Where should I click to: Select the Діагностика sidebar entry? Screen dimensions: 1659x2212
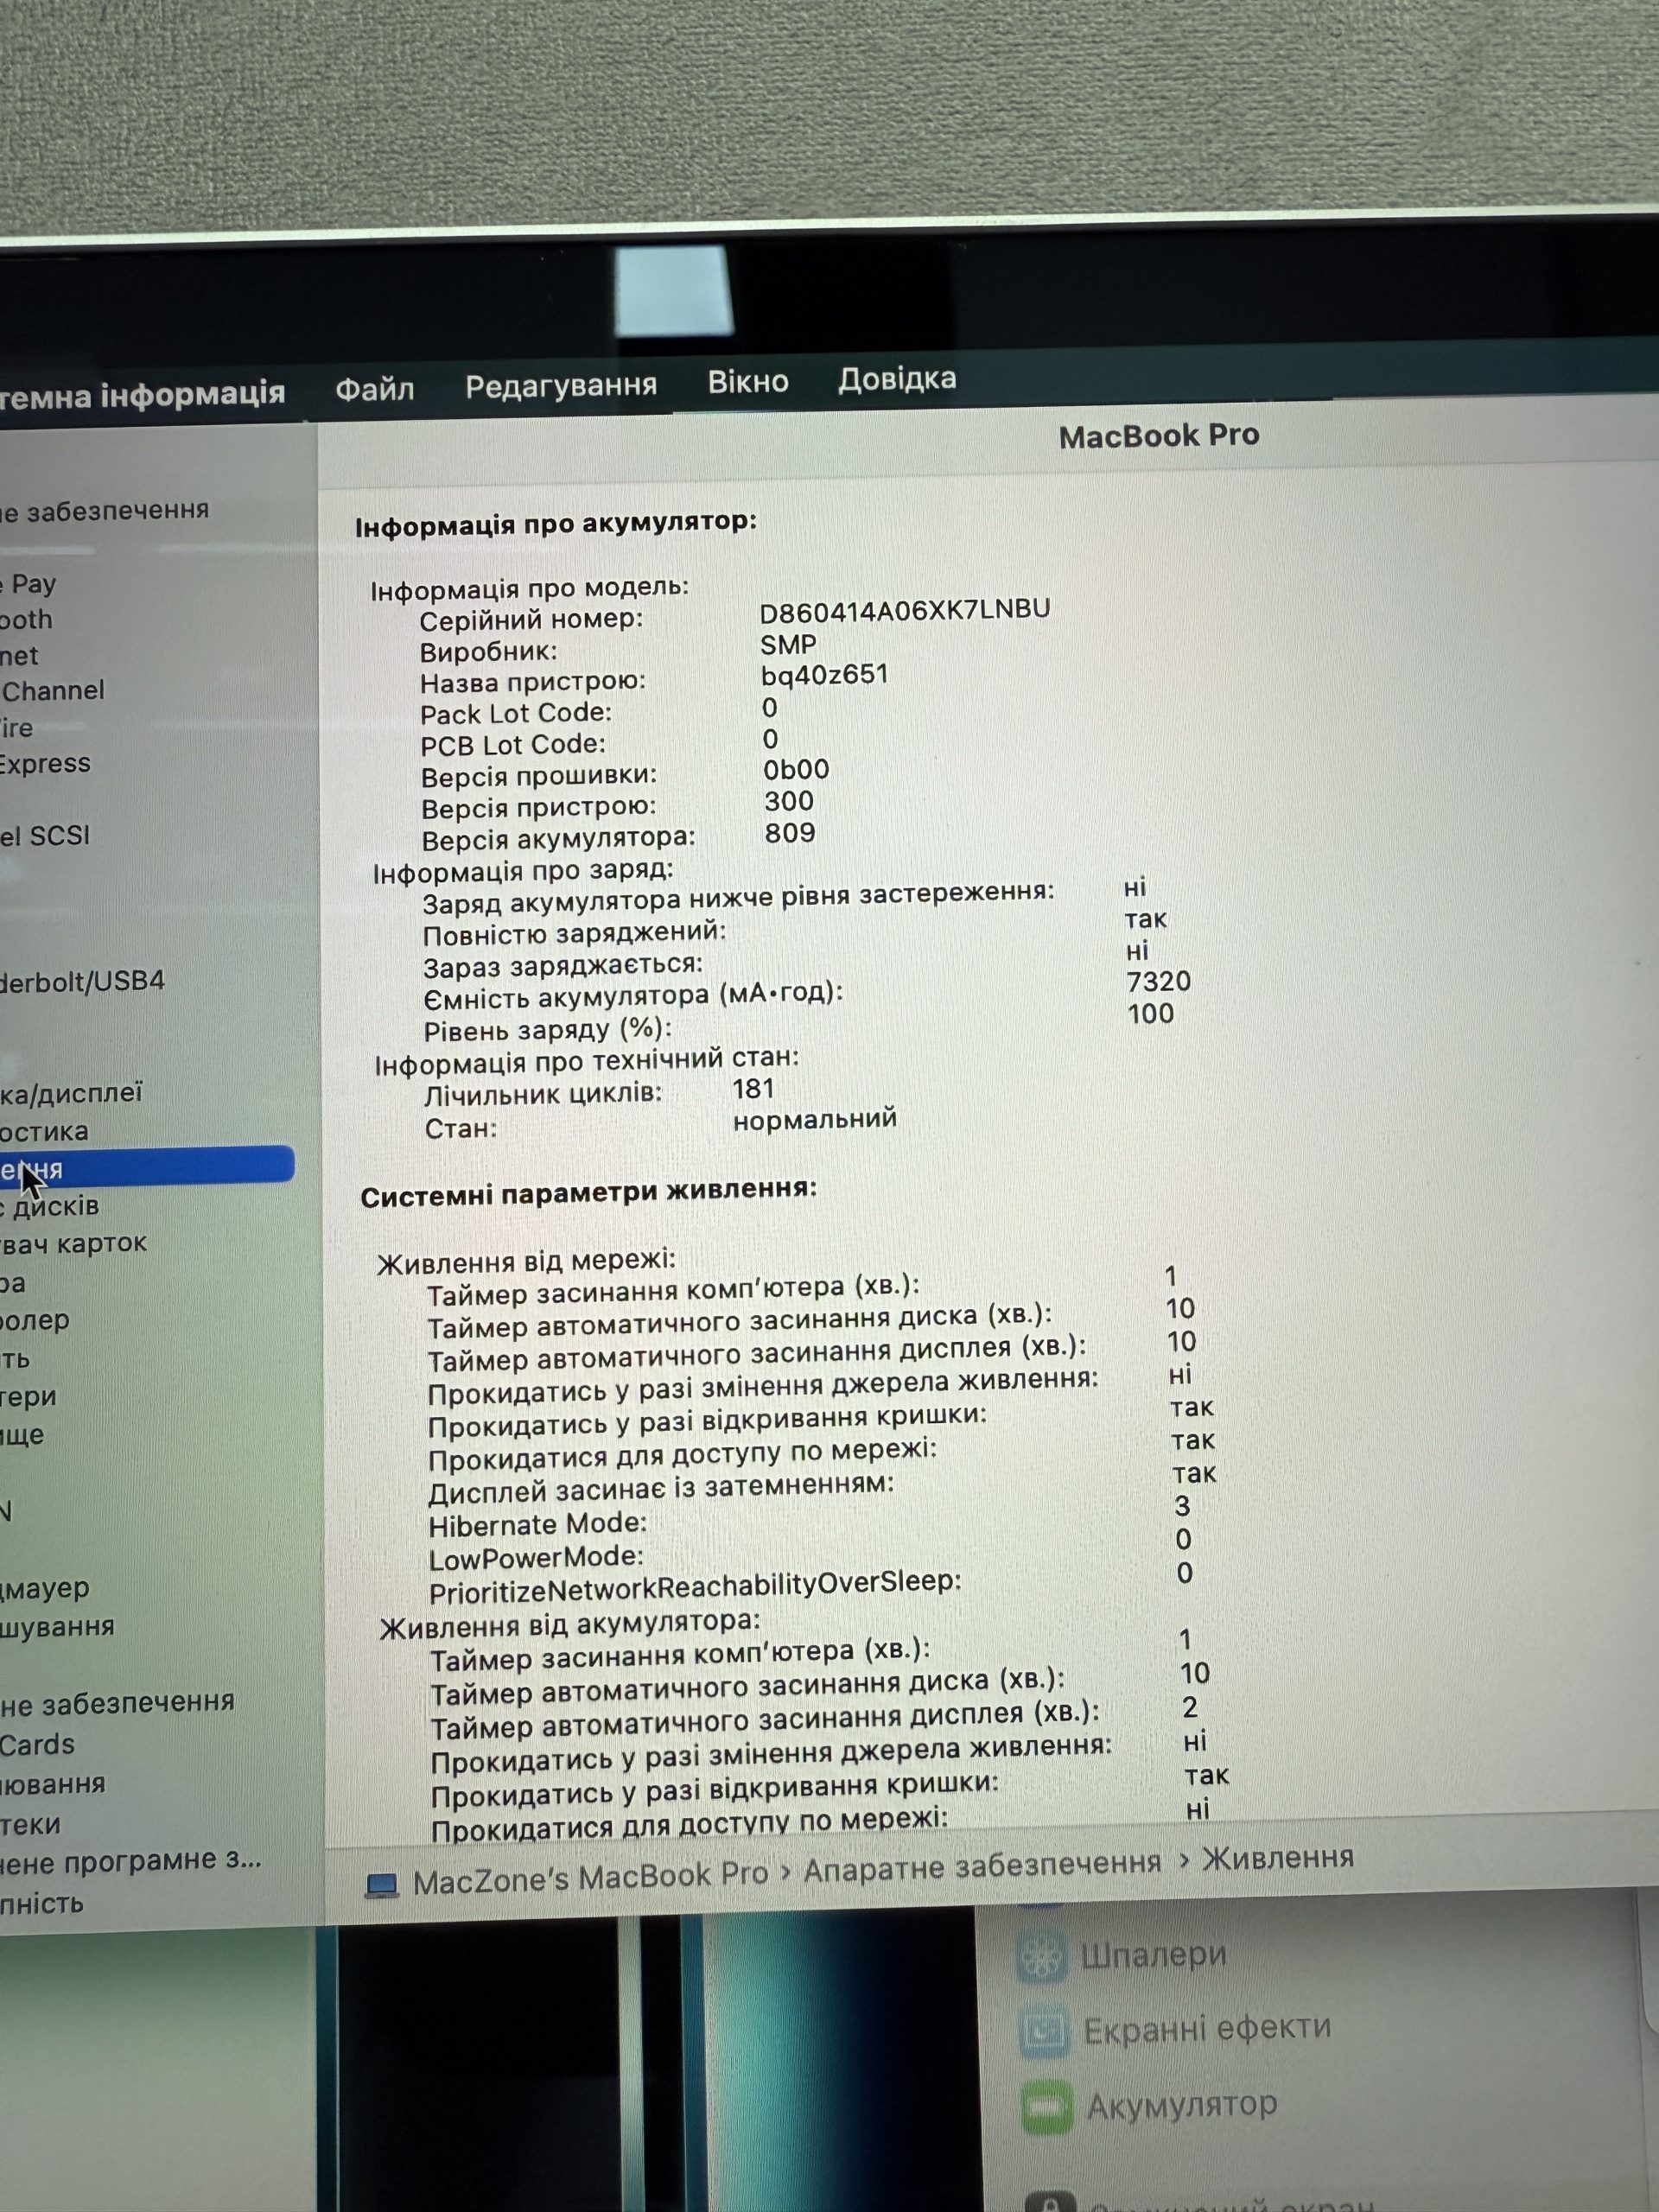pos(44,1132)
